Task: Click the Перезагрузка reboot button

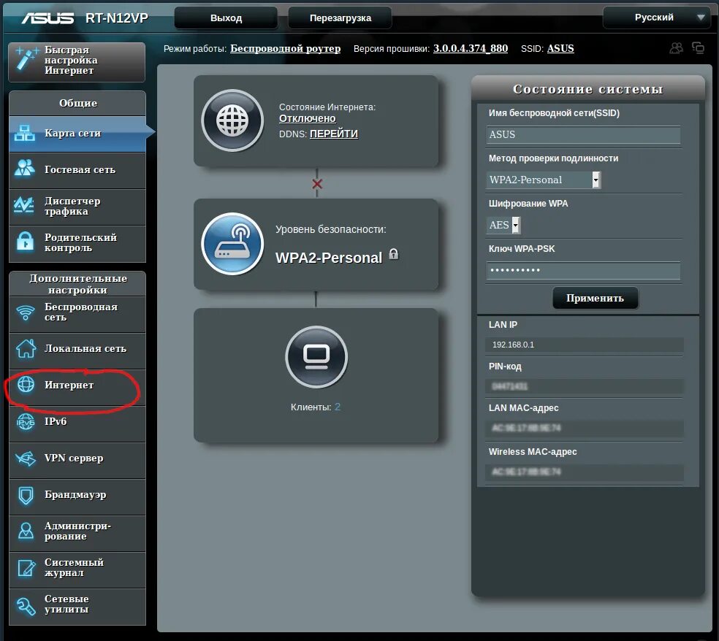Action: (x=341, y=18)
